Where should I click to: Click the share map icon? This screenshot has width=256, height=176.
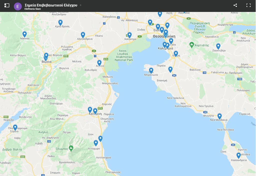click(x=235, y=5)
